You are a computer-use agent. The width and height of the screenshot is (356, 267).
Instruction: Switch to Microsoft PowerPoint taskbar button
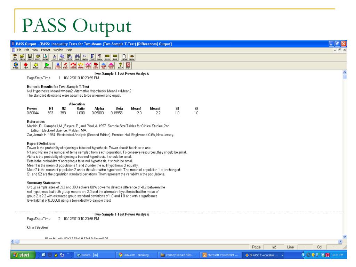click(x=220, y=255)
